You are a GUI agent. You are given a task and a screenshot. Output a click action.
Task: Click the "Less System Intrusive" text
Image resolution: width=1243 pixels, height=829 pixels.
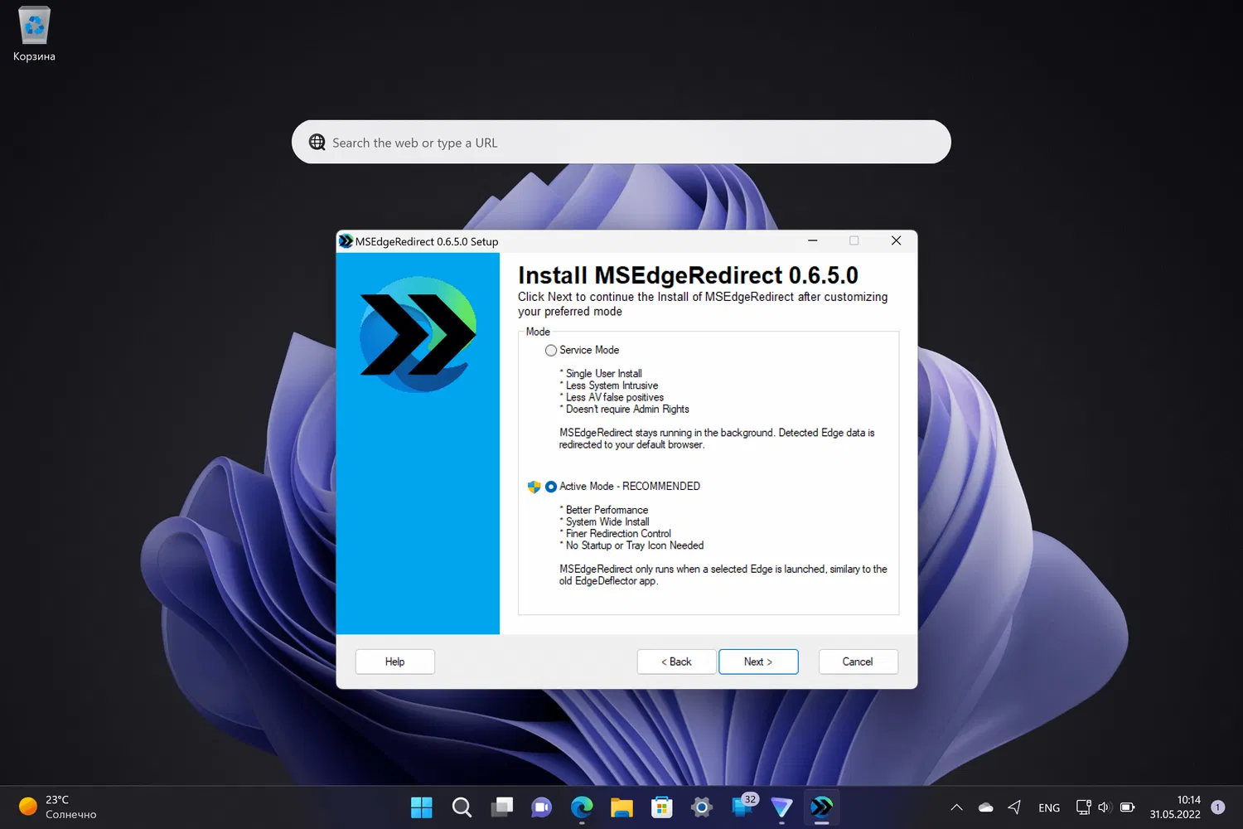click(x=612, y=385)
